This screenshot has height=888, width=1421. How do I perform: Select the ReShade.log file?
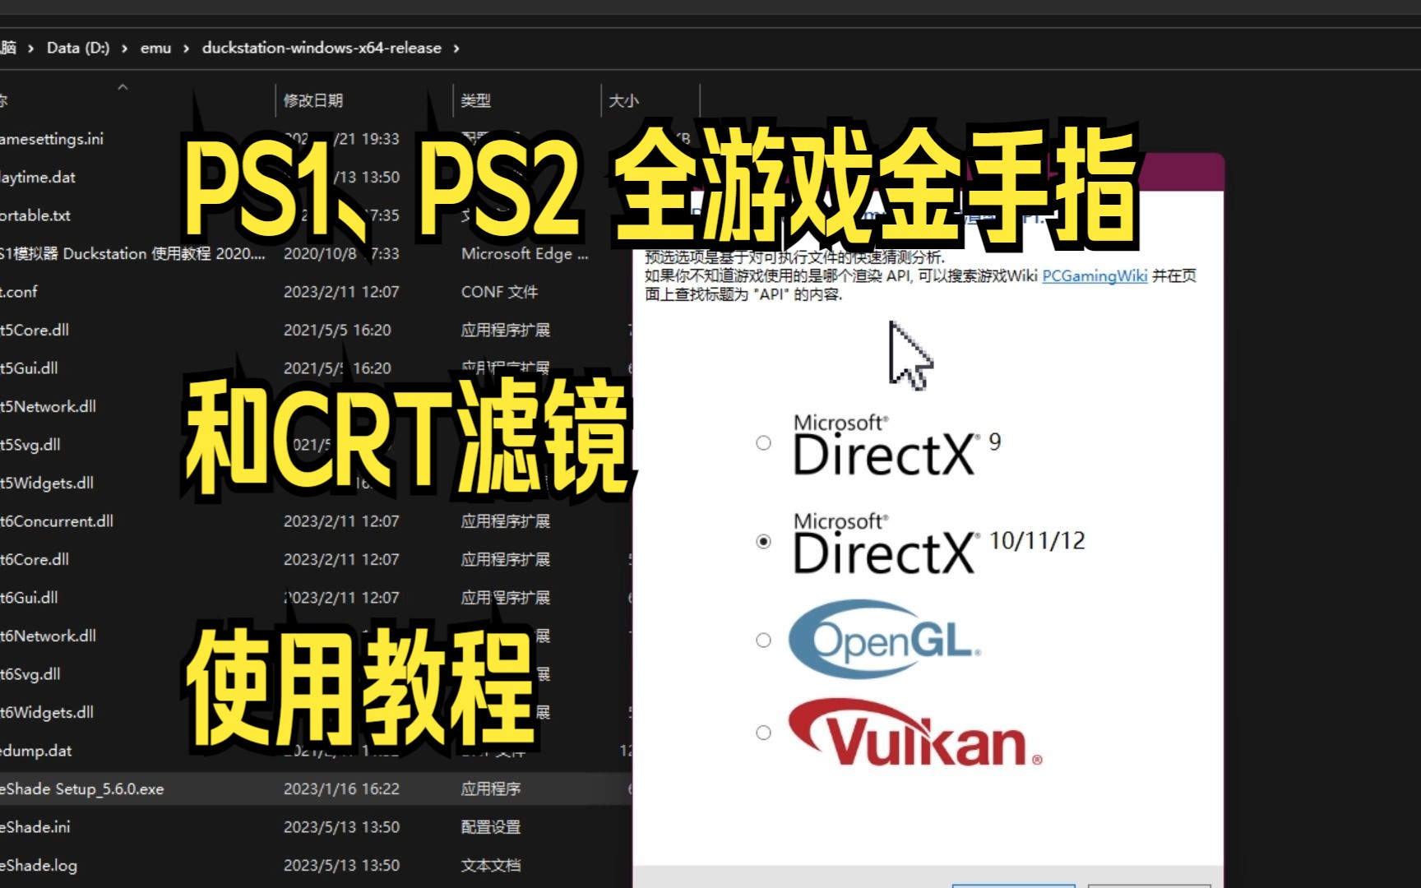[x=39, y=865]
